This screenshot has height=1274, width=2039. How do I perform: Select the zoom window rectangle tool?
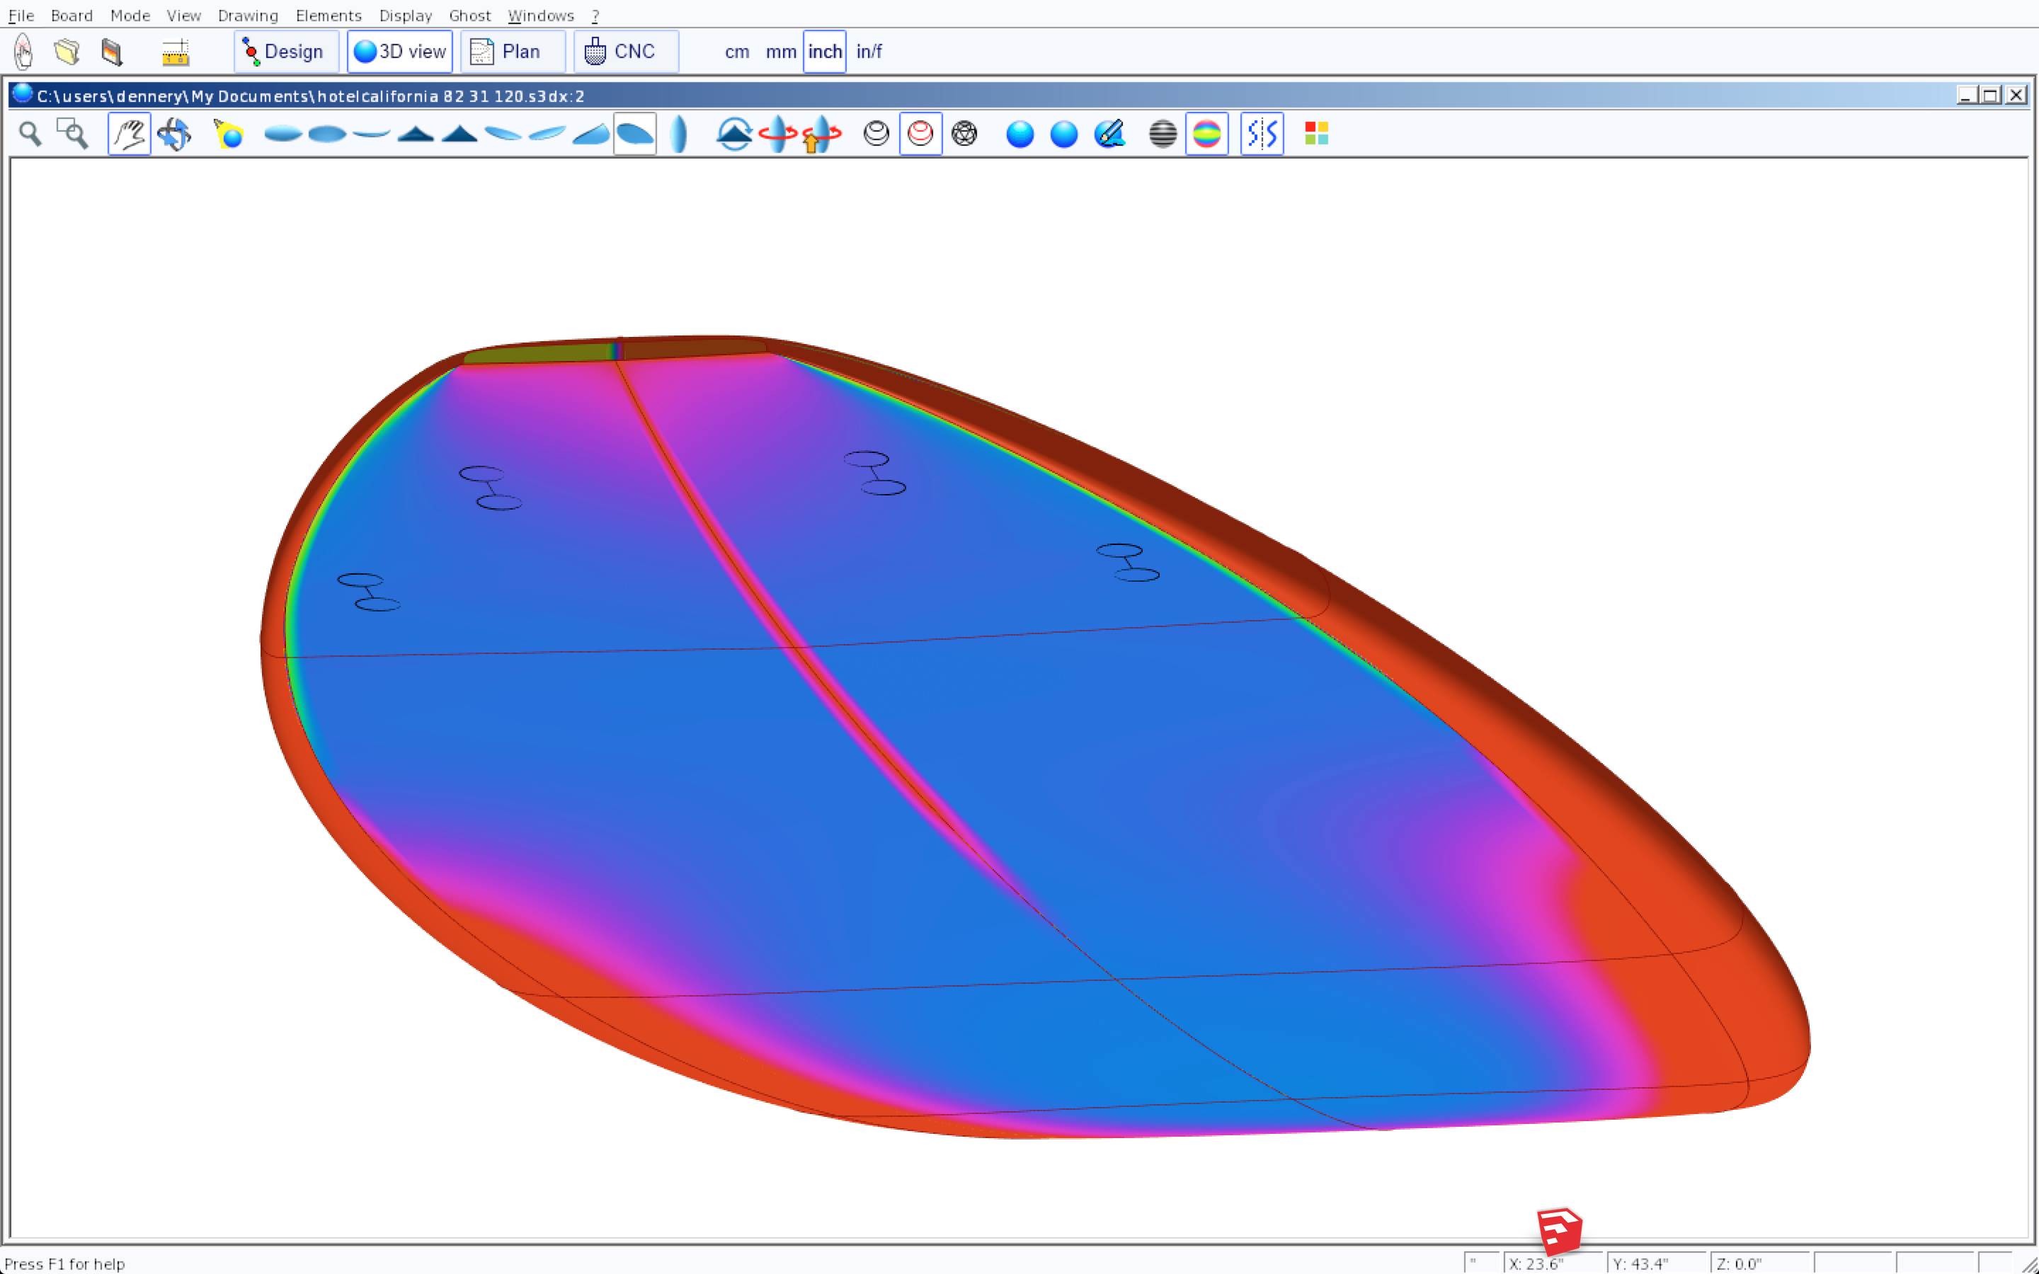[x=72, y=134]
